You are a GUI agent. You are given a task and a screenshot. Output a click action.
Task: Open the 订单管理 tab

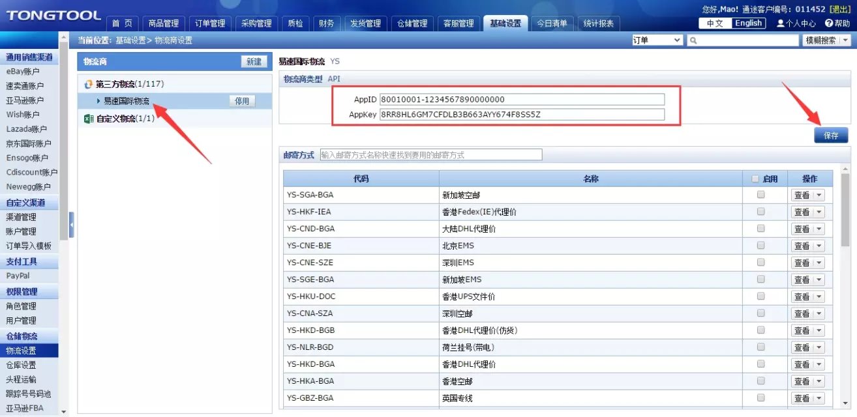coord(210,23)
